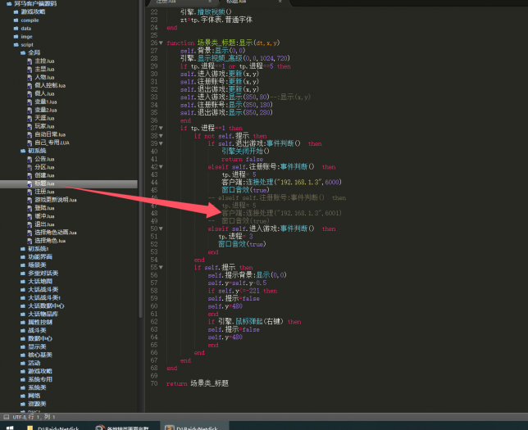Open the 选择角色.lua file icon
528x430 pixels.
(30, 240)
